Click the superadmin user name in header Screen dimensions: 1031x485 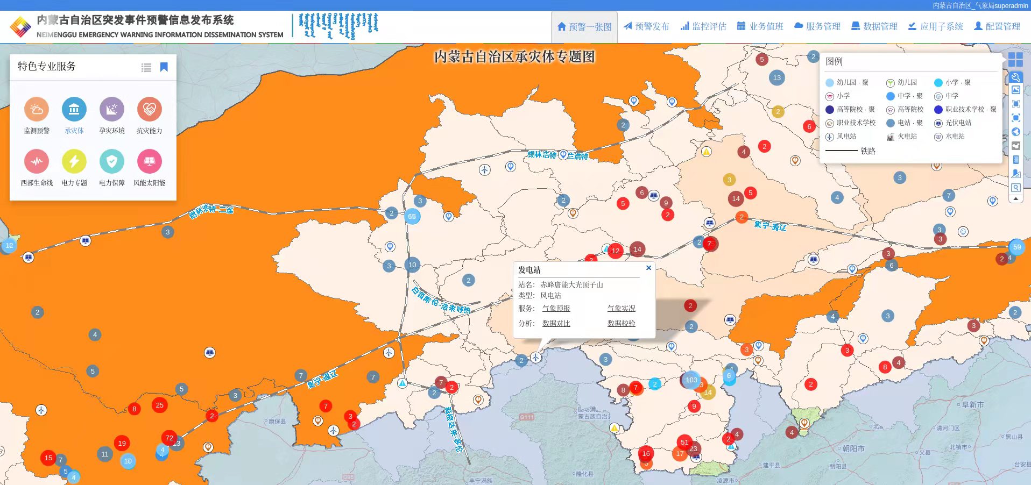pyautogui.click(x=1011, y=5)
